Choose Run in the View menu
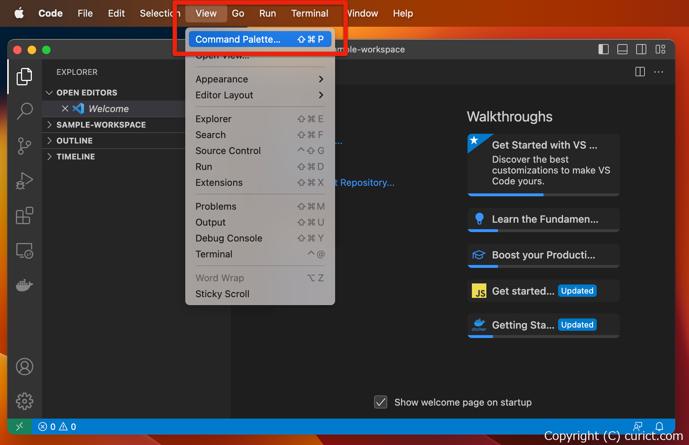The height and width of the screenshot is (445, 689). (260, 167)
